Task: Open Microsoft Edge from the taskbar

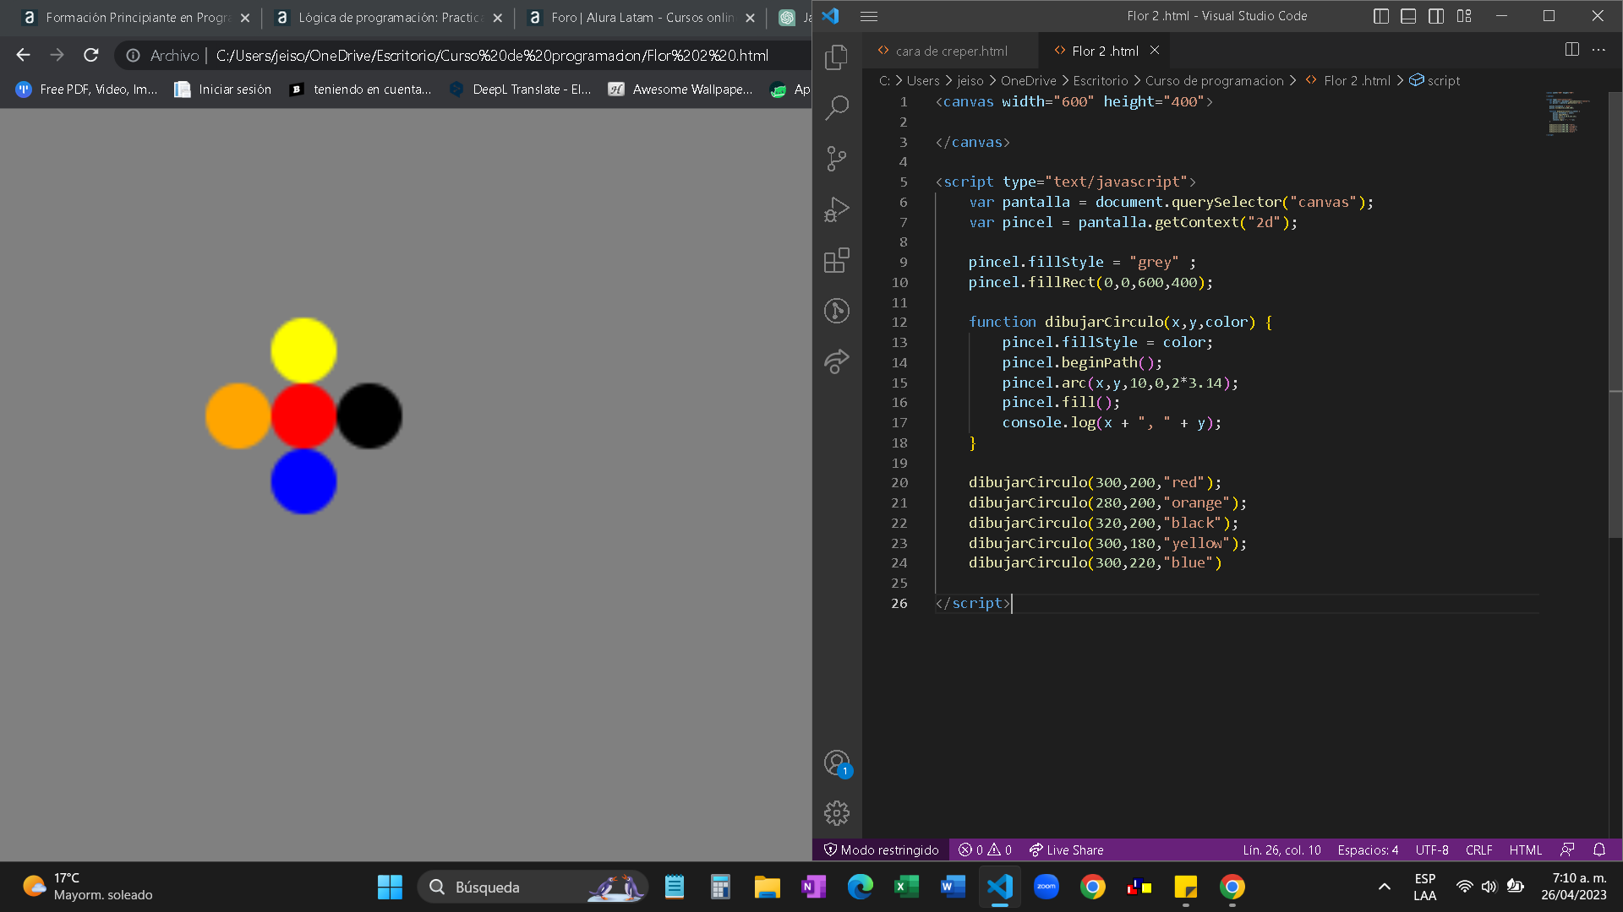Action: click(x=860, y=887)
